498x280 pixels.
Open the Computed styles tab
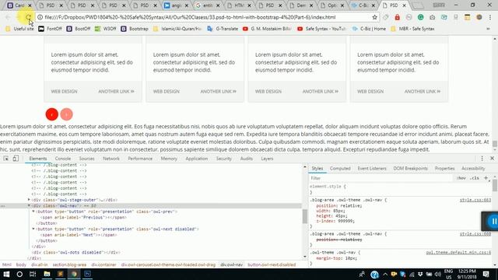pyautogui.click(x=340, y=168)
